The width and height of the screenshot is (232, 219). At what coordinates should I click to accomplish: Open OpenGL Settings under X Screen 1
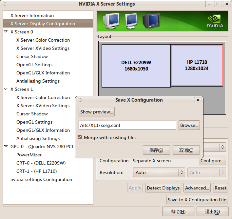34,122
